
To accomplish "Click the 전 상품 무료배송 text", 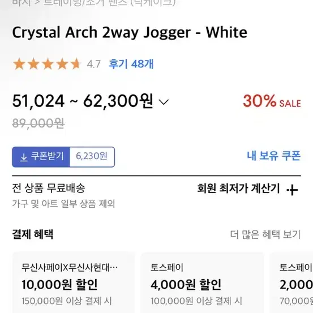I will (x=49, y=188).
